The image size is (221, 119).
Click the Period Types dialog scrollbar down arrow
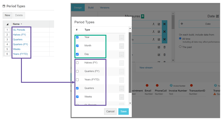coord(130,103)
